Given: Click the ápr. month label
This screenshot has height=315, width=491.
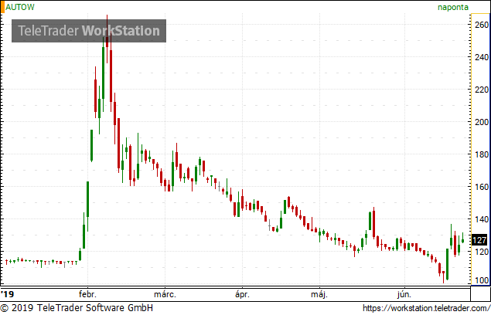Looking at the screenshot, I should pos(242,295).
